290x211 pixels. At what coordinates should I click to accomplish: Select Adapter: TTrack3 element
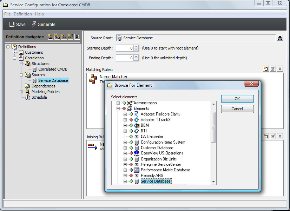156,120
